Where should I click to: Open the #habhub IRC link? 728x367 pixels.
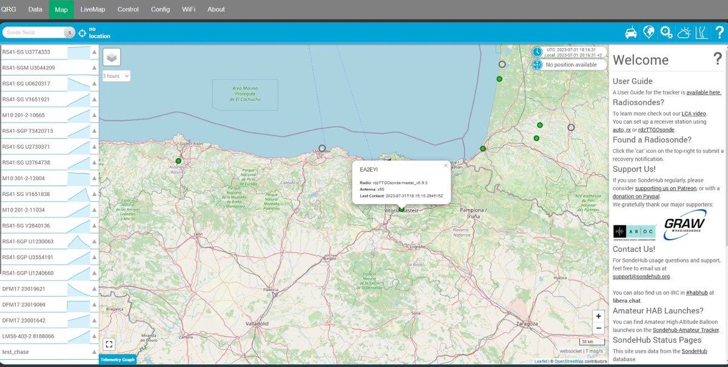[x=697, y=293]
